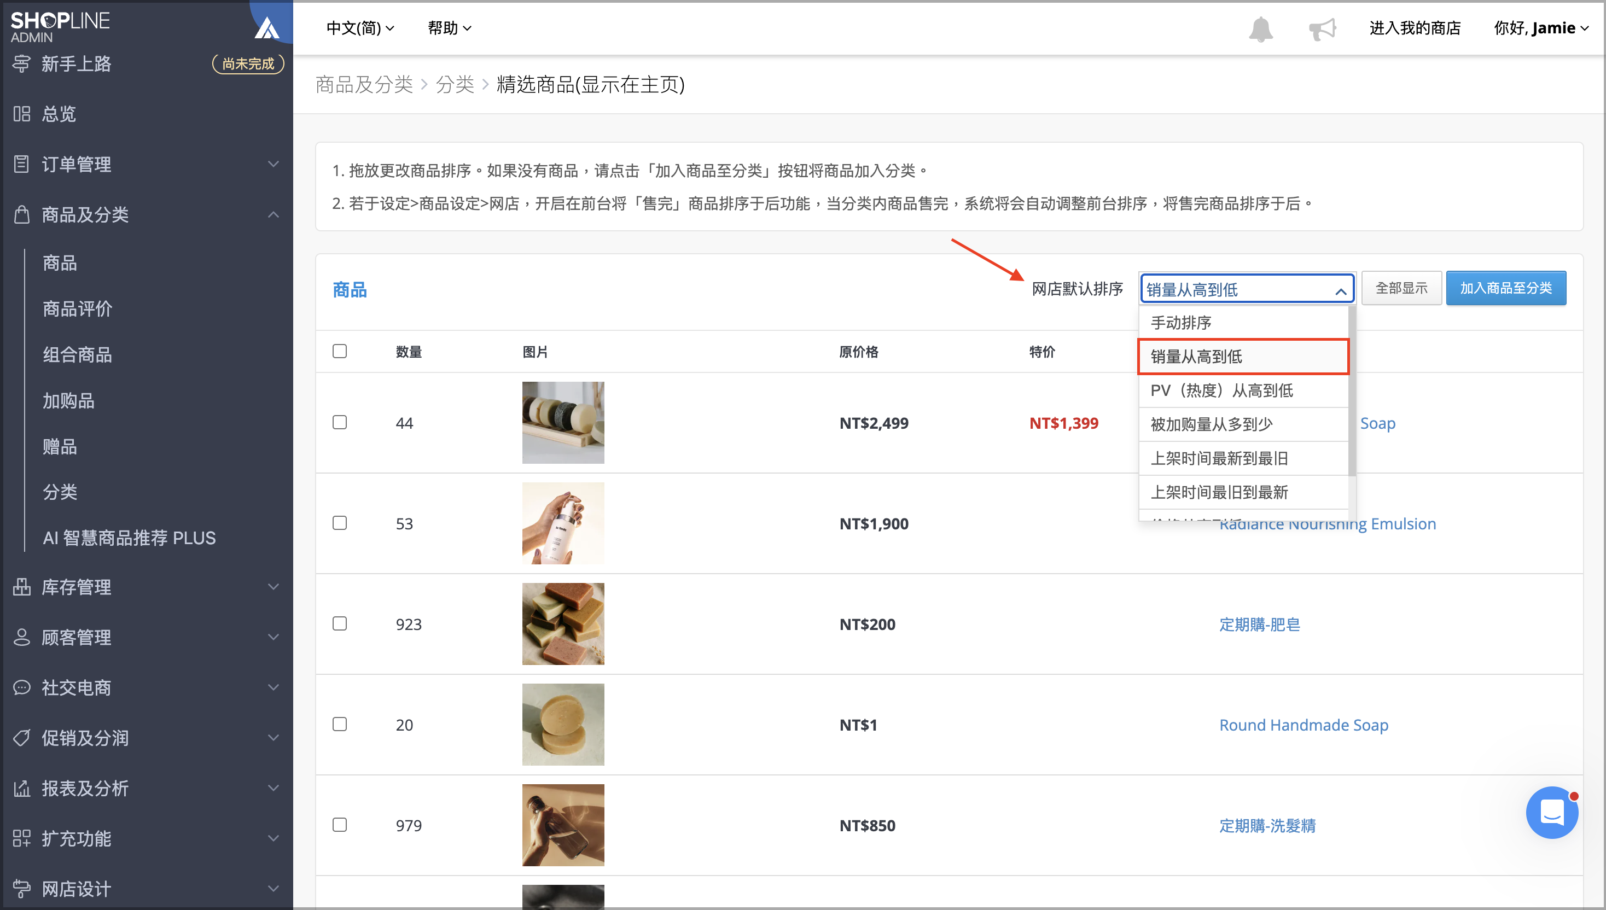
Task: Toggle the select-all checkbox in table header
Action: pos(340,351)
